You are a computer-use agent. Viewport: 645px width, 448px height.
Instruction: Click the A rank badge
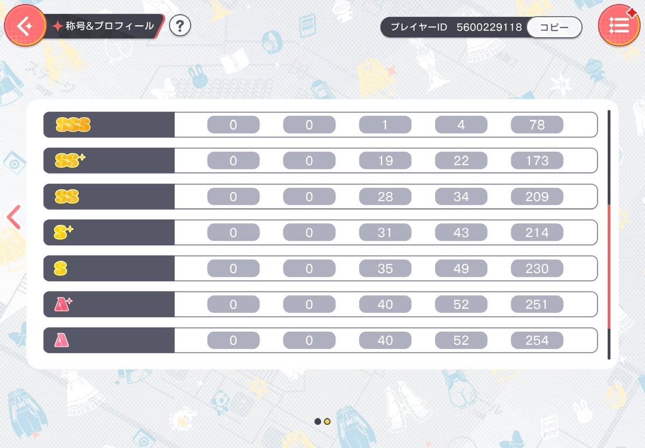(x=61, y=340)
